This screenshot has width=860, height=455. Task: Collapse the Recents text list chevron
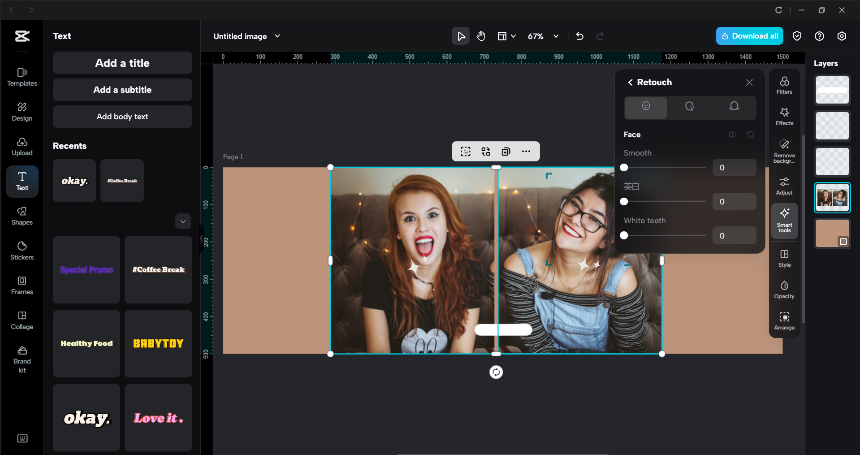tap(183, 221)
